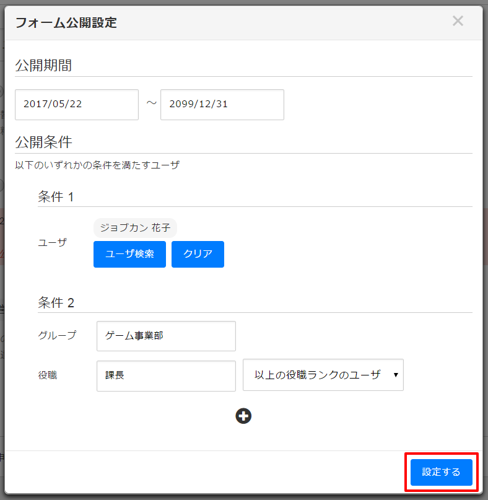Open the 以上の役職ランクのユーザ dropdown

pos(323,375)
